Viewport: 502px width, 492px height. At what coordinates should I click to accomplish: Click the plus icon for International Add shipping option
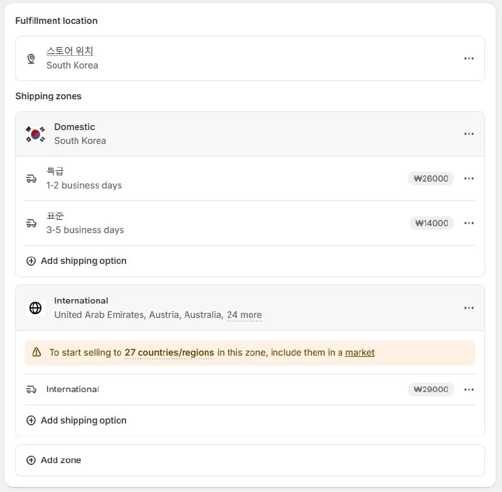(31, 420)
